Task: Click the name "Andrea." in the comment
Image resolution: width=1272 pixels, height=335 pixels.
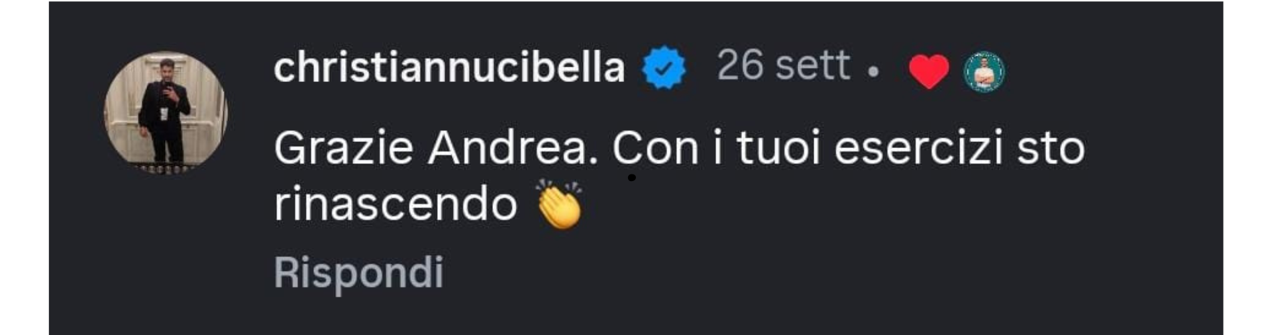Action: pyautogui.click(x=513, y=147)
